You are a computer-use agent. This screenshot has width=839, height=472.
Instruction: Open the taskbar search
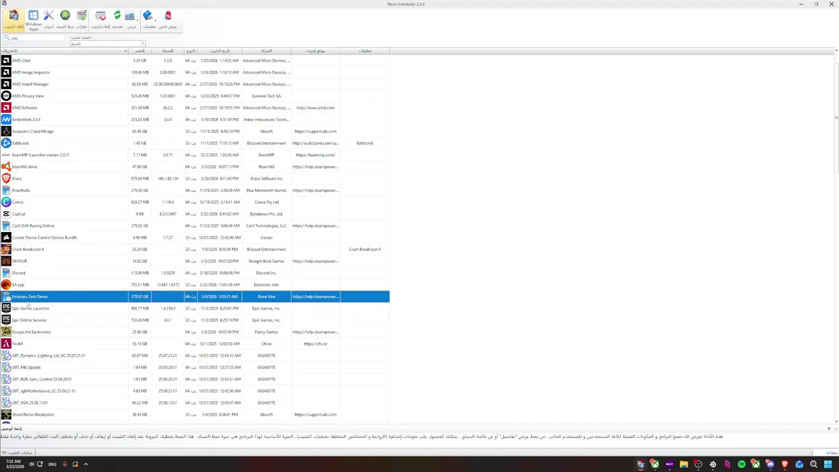point(813,464)
